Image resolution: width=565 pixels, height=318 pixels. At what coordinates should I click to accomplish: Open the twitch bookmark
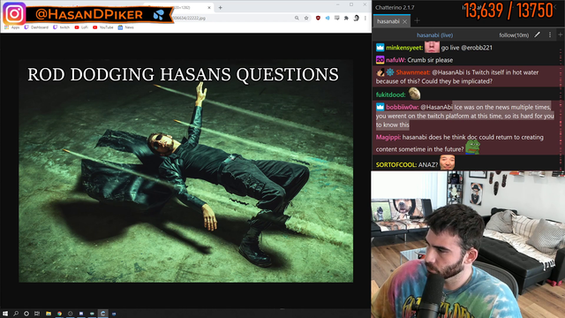pyautogui.click(x=61, y=27)
